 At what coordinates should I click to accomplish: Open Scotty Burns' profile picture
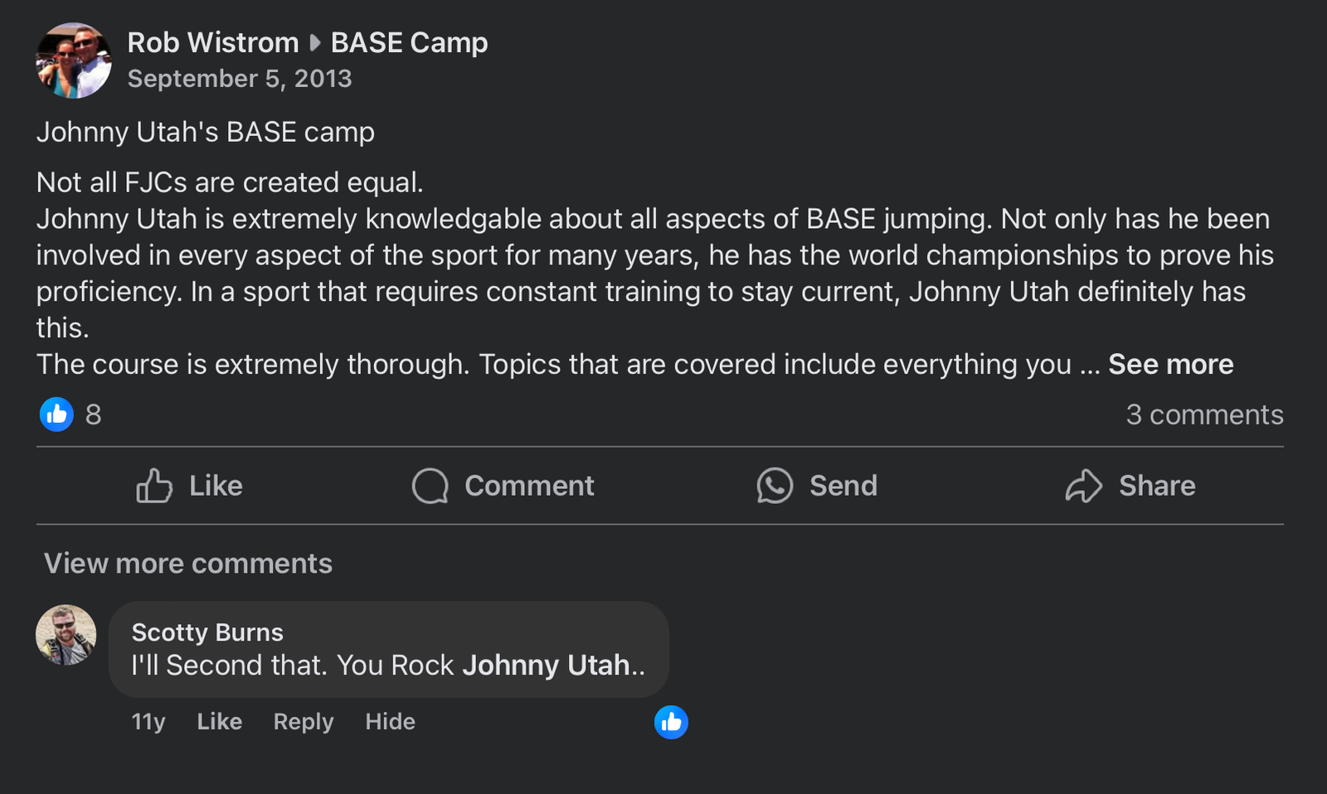66,635
